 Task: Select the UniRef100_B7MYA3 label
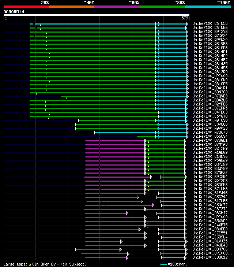pos(210,145)
